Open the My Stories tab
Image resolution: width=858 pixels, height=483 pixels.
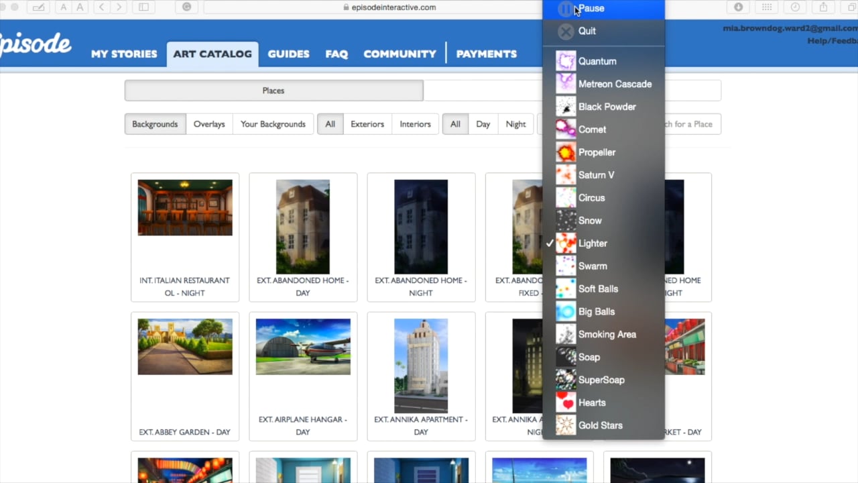[x=124, y=54]
